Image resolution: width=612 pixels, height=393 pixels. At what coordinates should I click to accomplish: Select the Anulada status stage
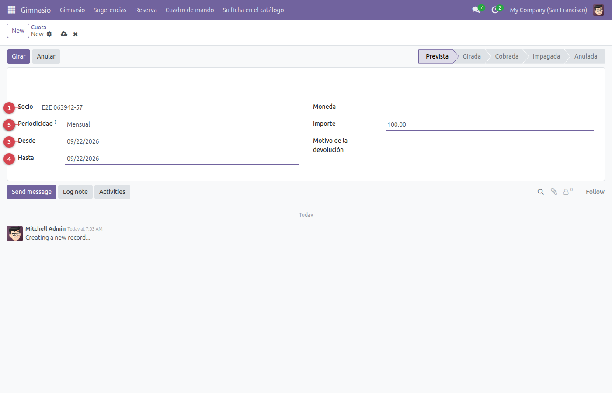(586, 56)
